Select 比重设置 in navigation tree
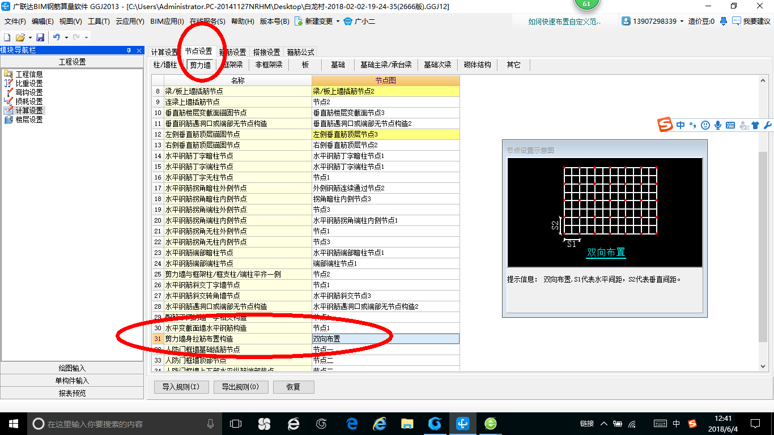 coord(29,83)
